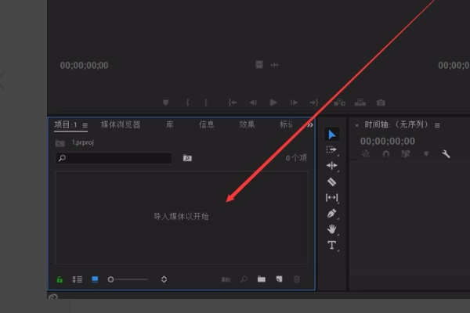Viewport: 470px width, 313px height.
Task: Switch to the 效果 tab
Action: (x=247, y=124)
